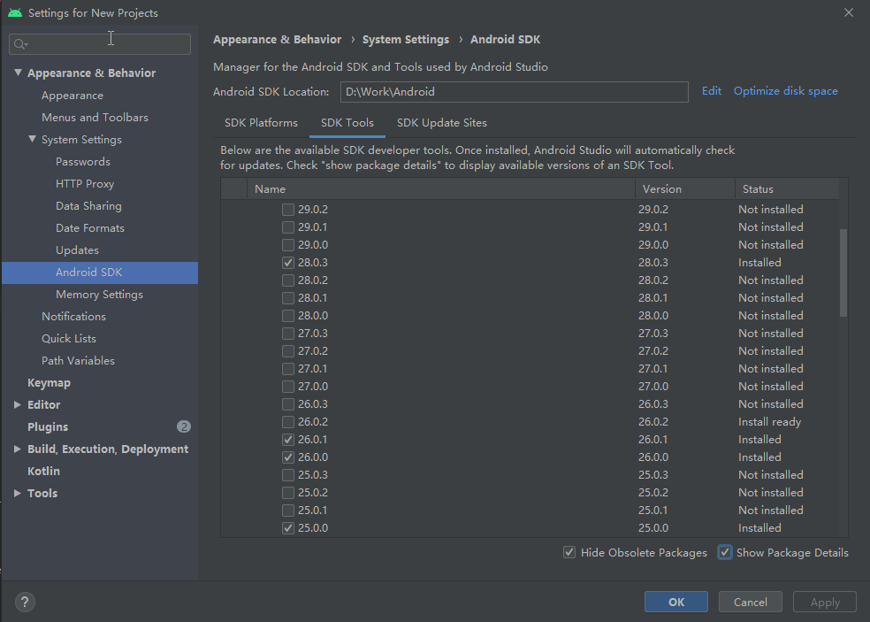Check the 27.0.3 package checkbox
This screenshot has height=622, width=870.
[x=288, y=334]
